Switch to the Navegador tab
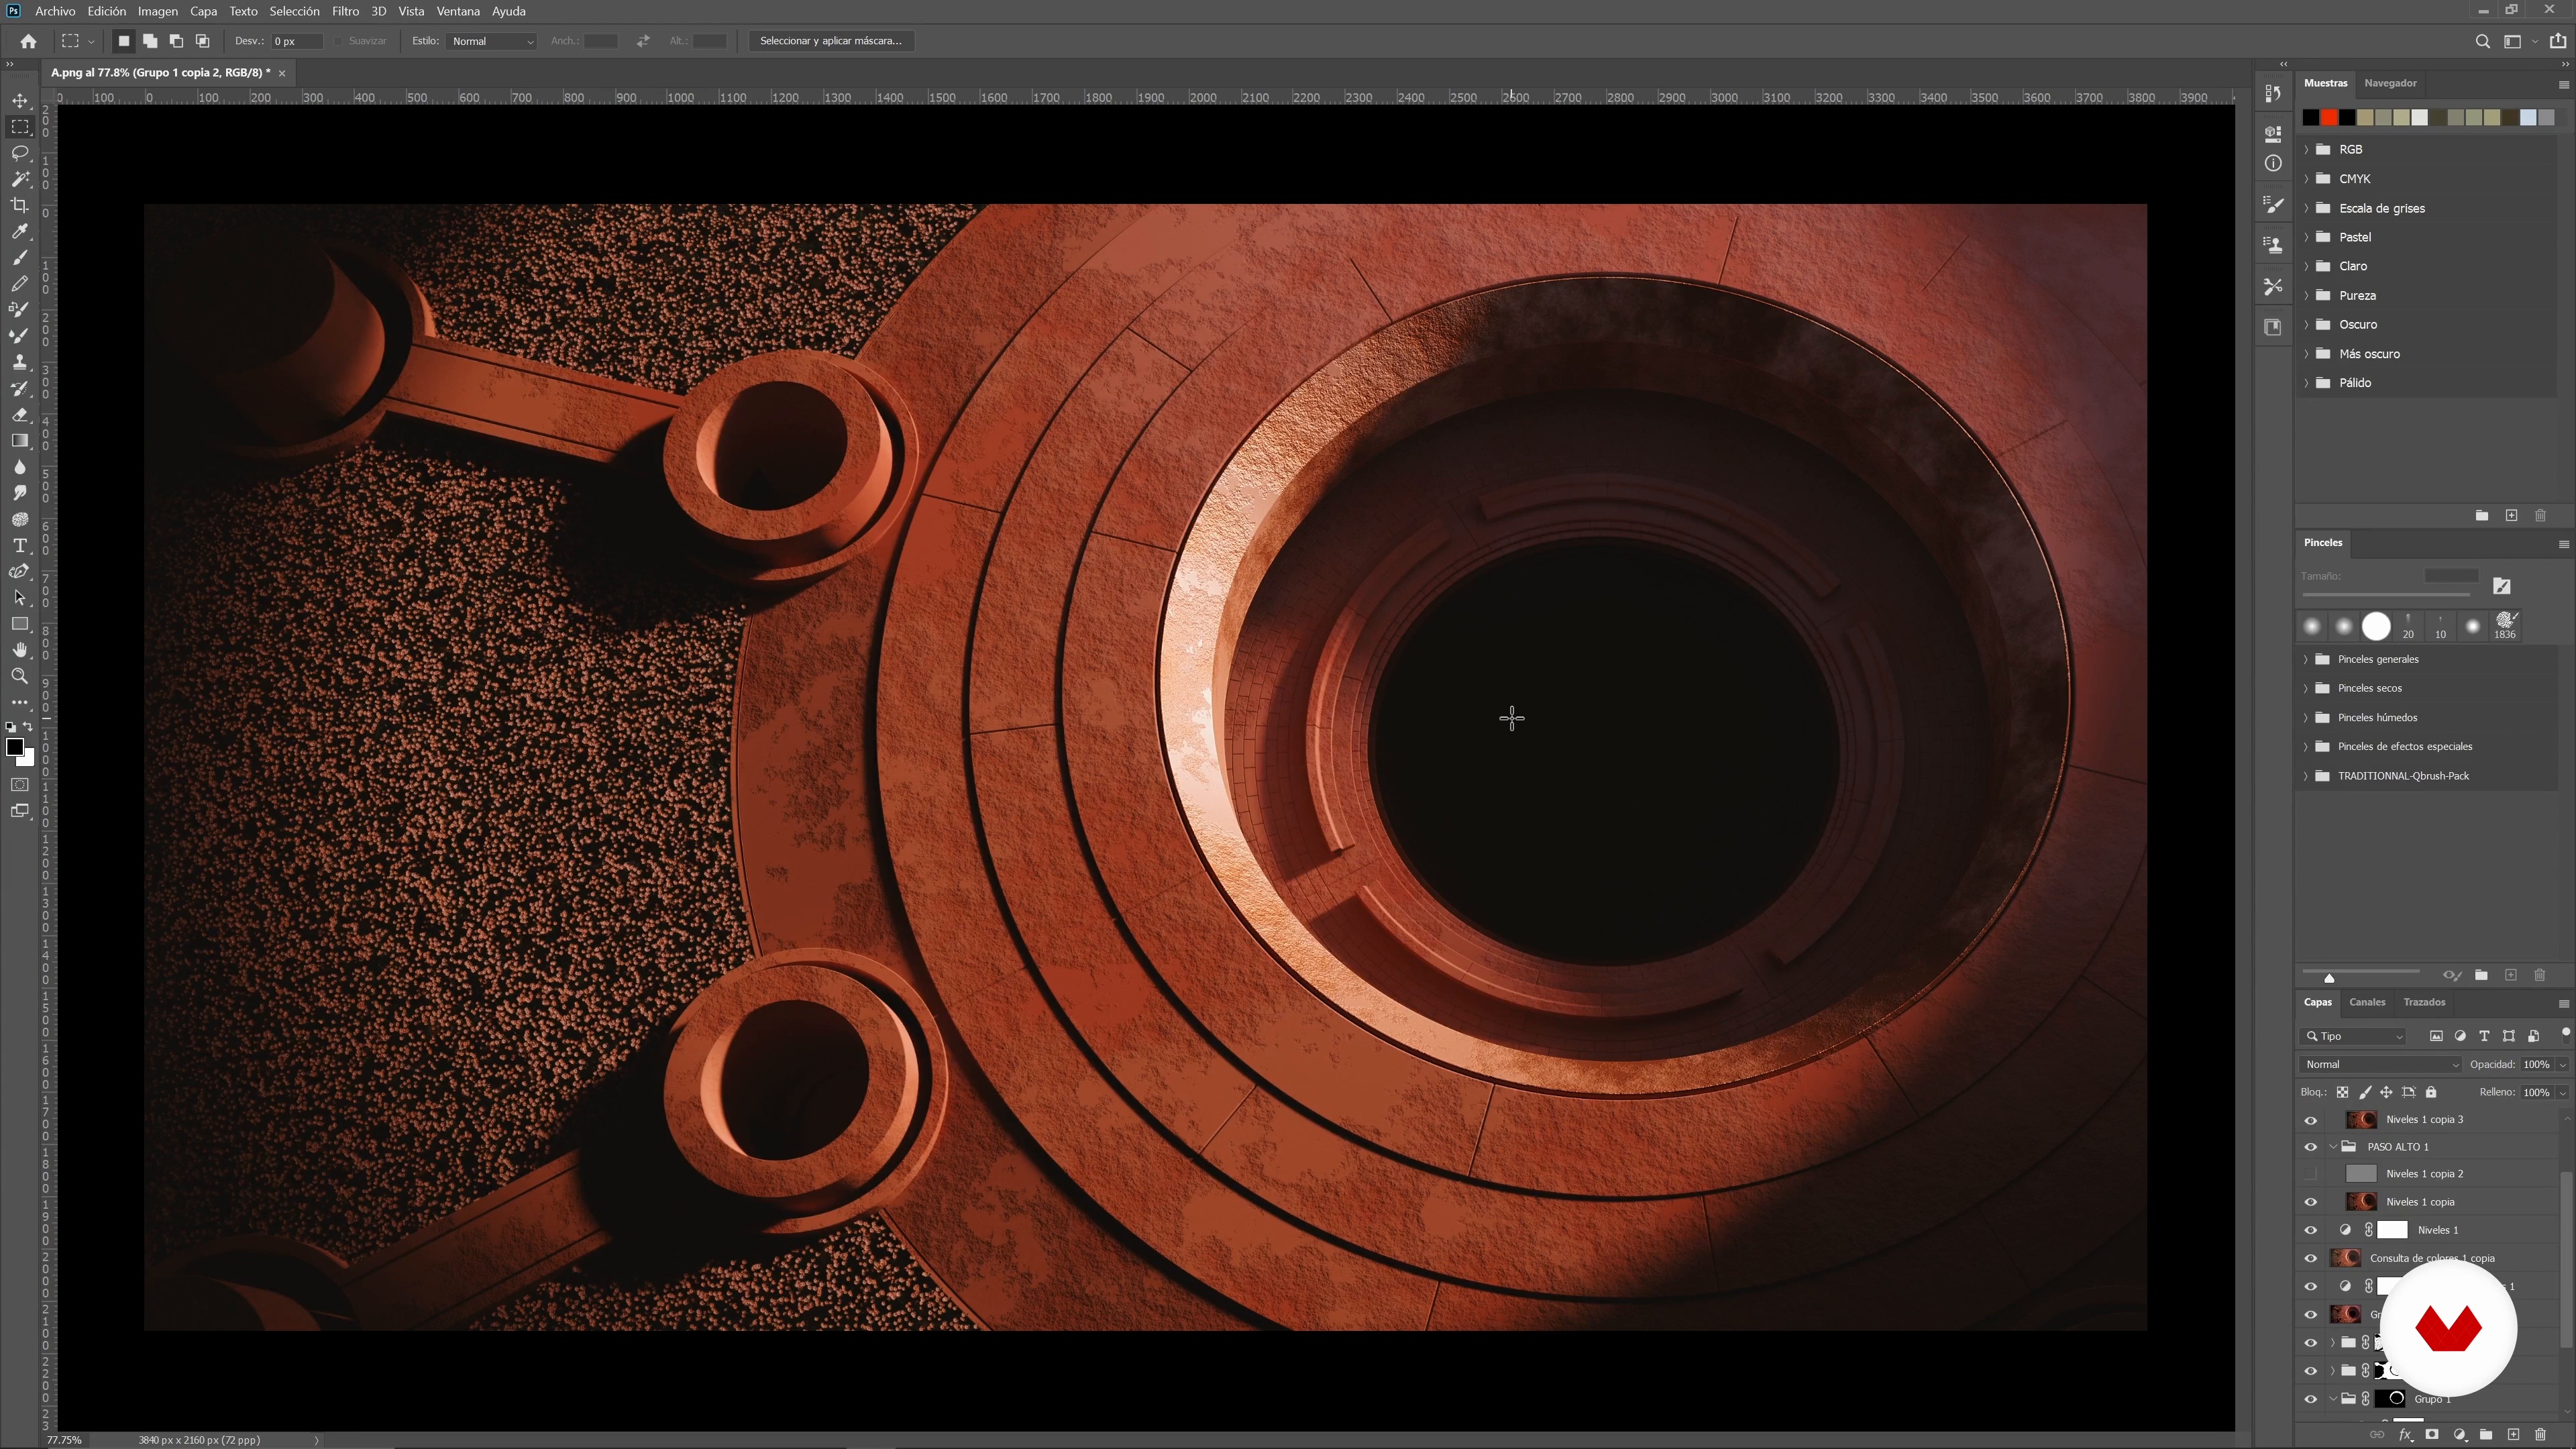 [x=2390, y=83]
